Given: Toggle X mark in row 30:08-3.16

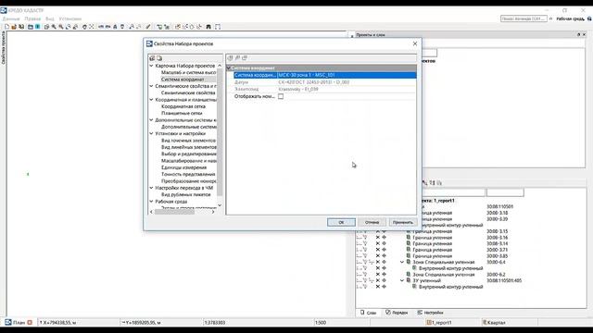Looking at the screenshot, I should click(377, 238).
